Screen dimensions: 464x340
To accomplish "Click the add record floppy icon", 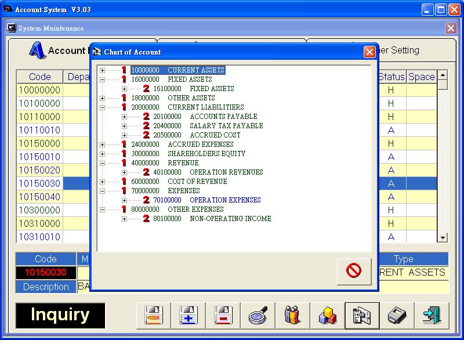I will click(188, 316).
